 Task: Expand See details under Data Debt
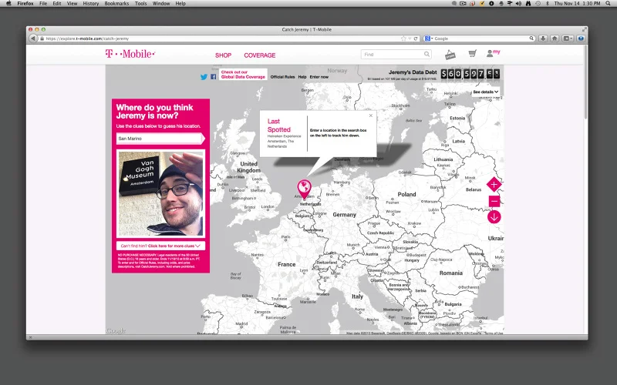[486, 92]
